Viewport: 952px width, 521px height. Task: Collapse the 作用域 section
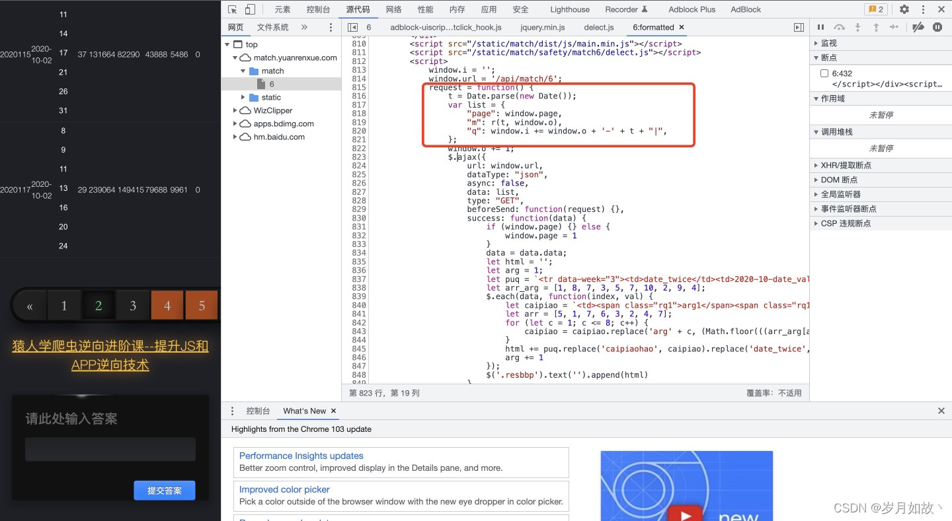(881, 98)
